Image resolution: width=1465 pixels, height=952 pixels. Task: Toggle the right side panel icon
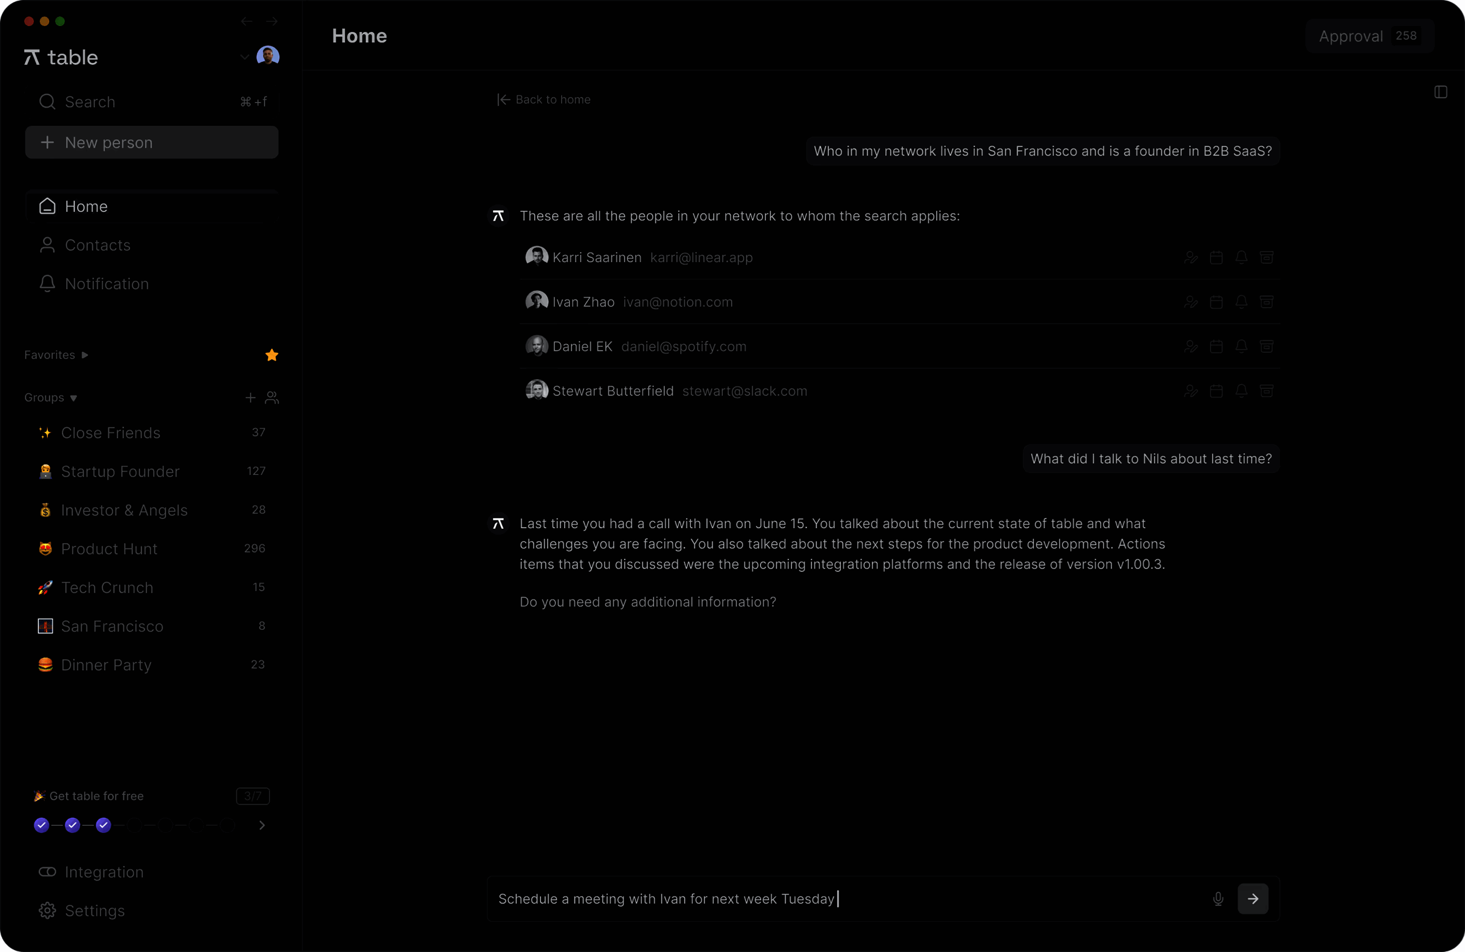click(x=1440, y=93)
